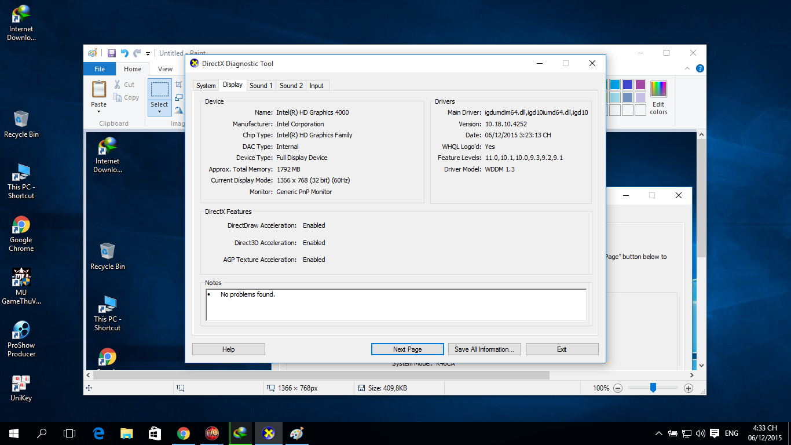Click Paint vertical scrollbar down arrow

(x=702, y=366)
